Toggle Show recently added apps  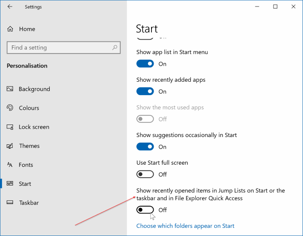click(x=145, y=91)
